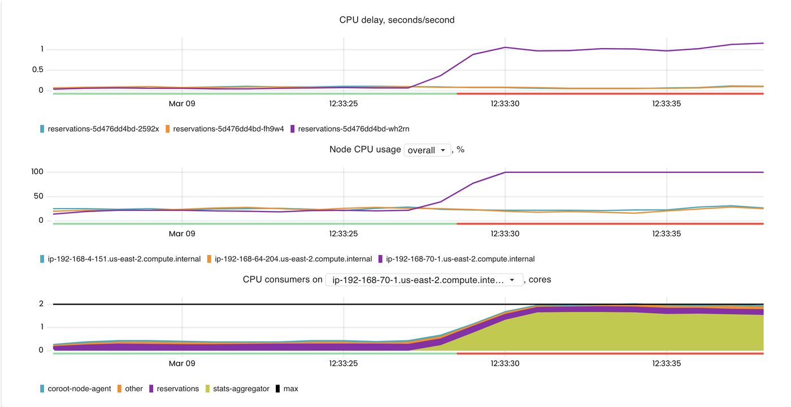Click the CPU delay chart title
This screenshot has width=791, height=407.
click(398, 20)
